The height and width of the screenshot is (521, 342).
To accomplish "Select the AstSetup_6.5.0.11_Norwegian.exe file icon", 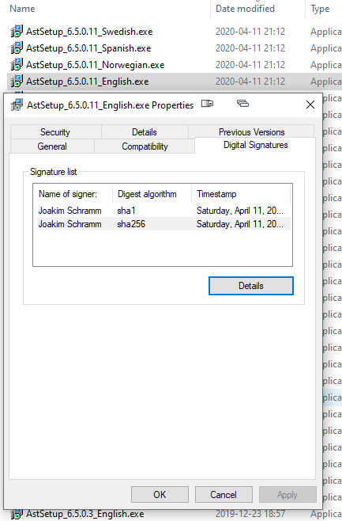I will click(17, 64).
